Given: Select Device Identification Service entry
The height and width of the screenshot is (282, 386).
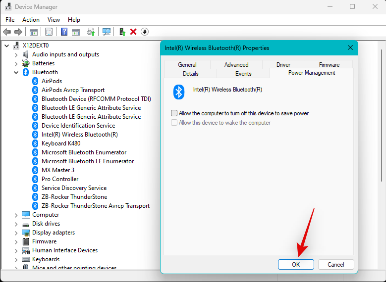Looking at the screenshot, I should [78, 126].
